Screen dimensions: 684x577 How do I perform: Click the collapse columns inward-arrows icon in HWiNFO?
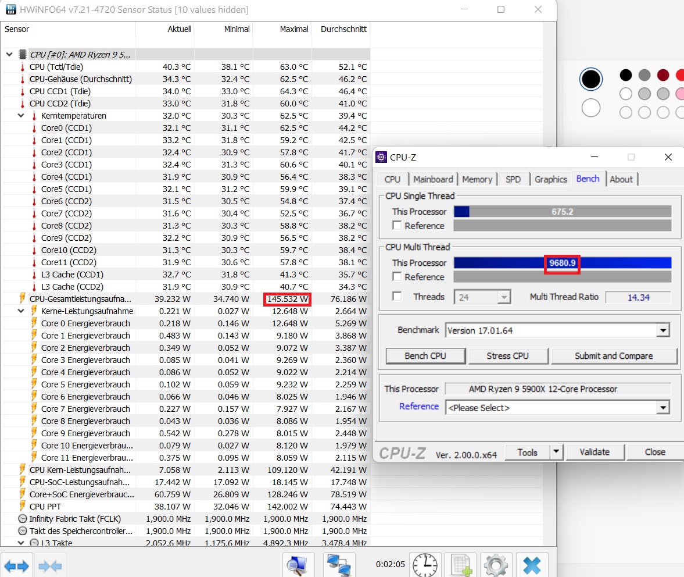(x=50, y=566)
